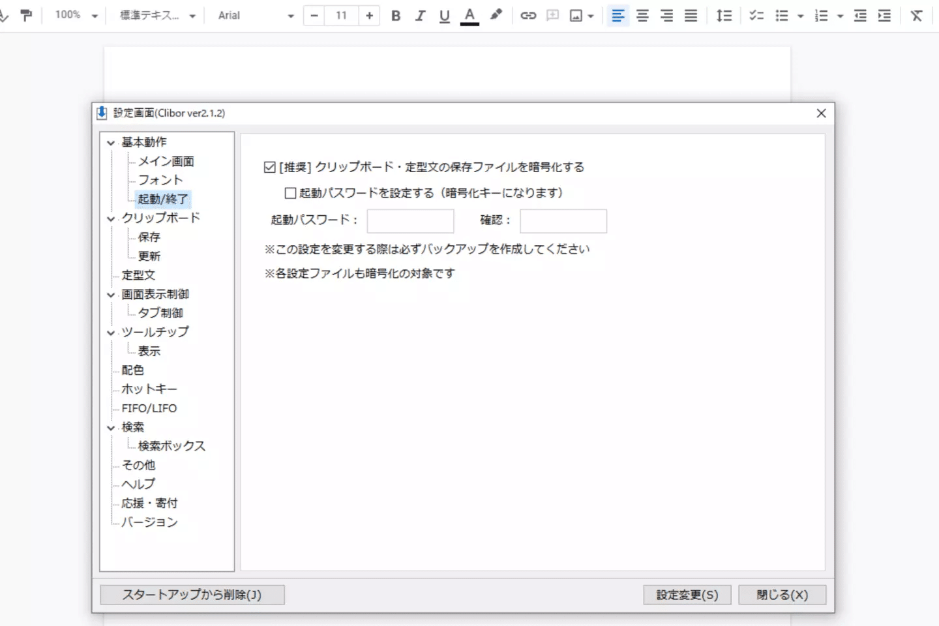
Task: Open the 100% zoom level dropdown
Action: pos(76,15)
